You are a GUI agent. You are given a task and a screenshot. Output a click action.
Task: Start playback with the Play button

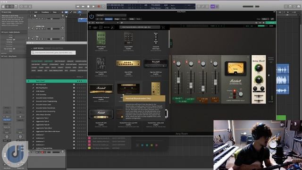point(93,6)
